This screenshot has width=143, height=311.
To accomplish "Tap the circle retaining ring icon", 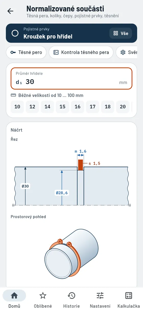I will click(15, 33).
